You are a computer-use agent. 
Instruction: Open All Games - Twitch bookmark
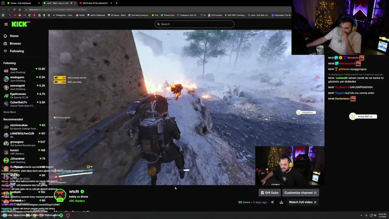117,15
